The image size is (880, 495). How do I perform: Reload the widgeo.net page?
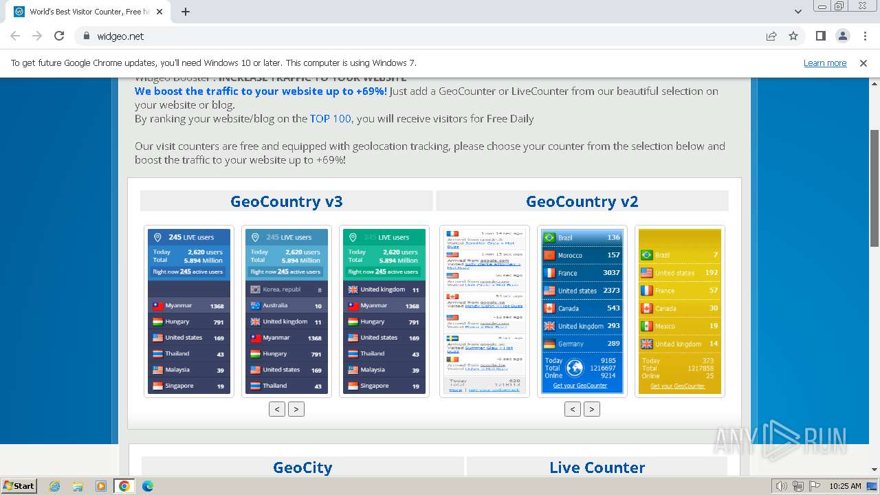tap(59, 36)
